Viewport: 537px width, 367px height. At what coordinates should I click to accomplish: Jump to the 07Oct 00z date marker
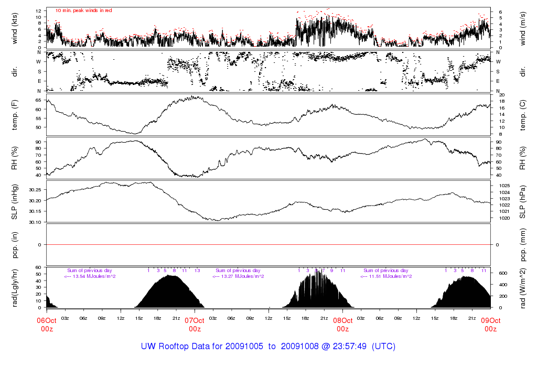click(195, 325)
